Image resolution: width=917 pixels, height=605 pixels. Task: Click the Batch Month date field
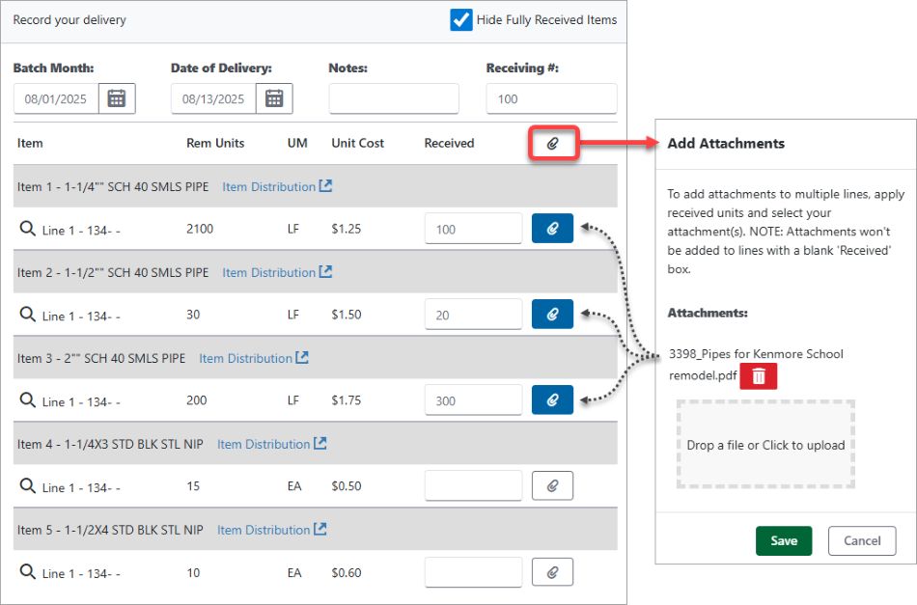pos(56,98)
